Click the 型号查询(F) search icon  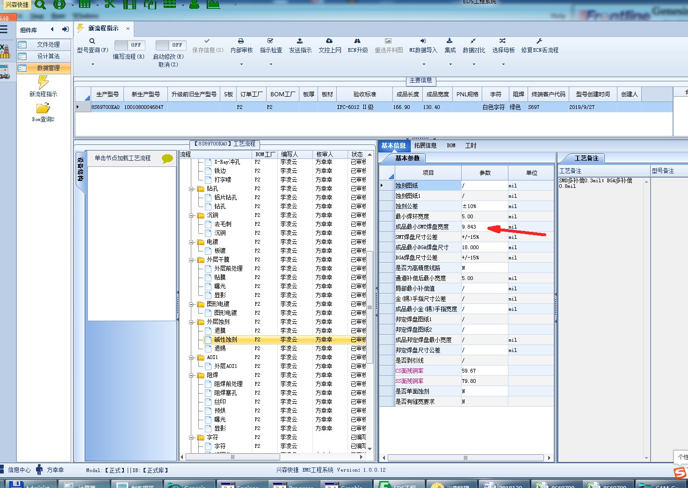click(92, 41)
